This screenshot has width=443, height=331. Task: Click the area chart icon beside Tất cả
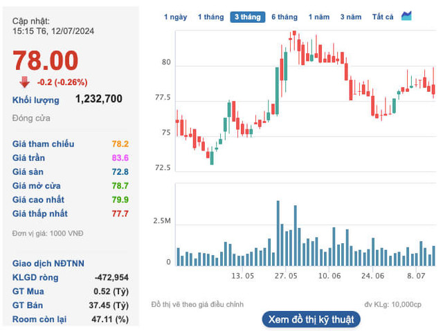tap(406, 16)
